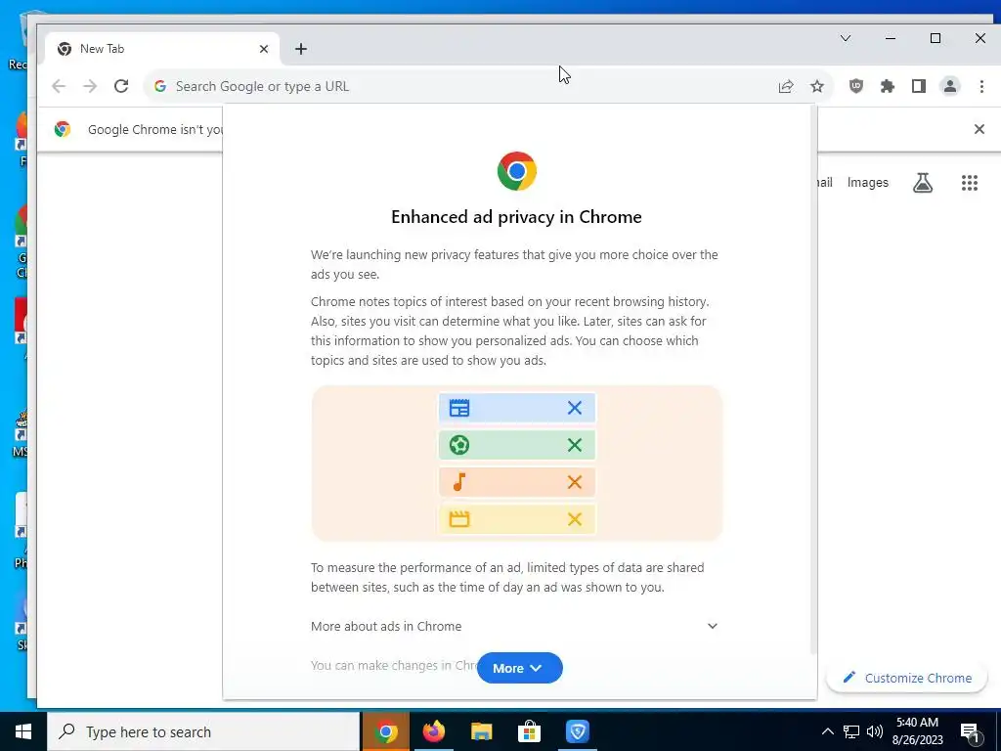
Task: Click the Chrome taskbar icon
Action: pyautogui.click(x=385, y=731)
